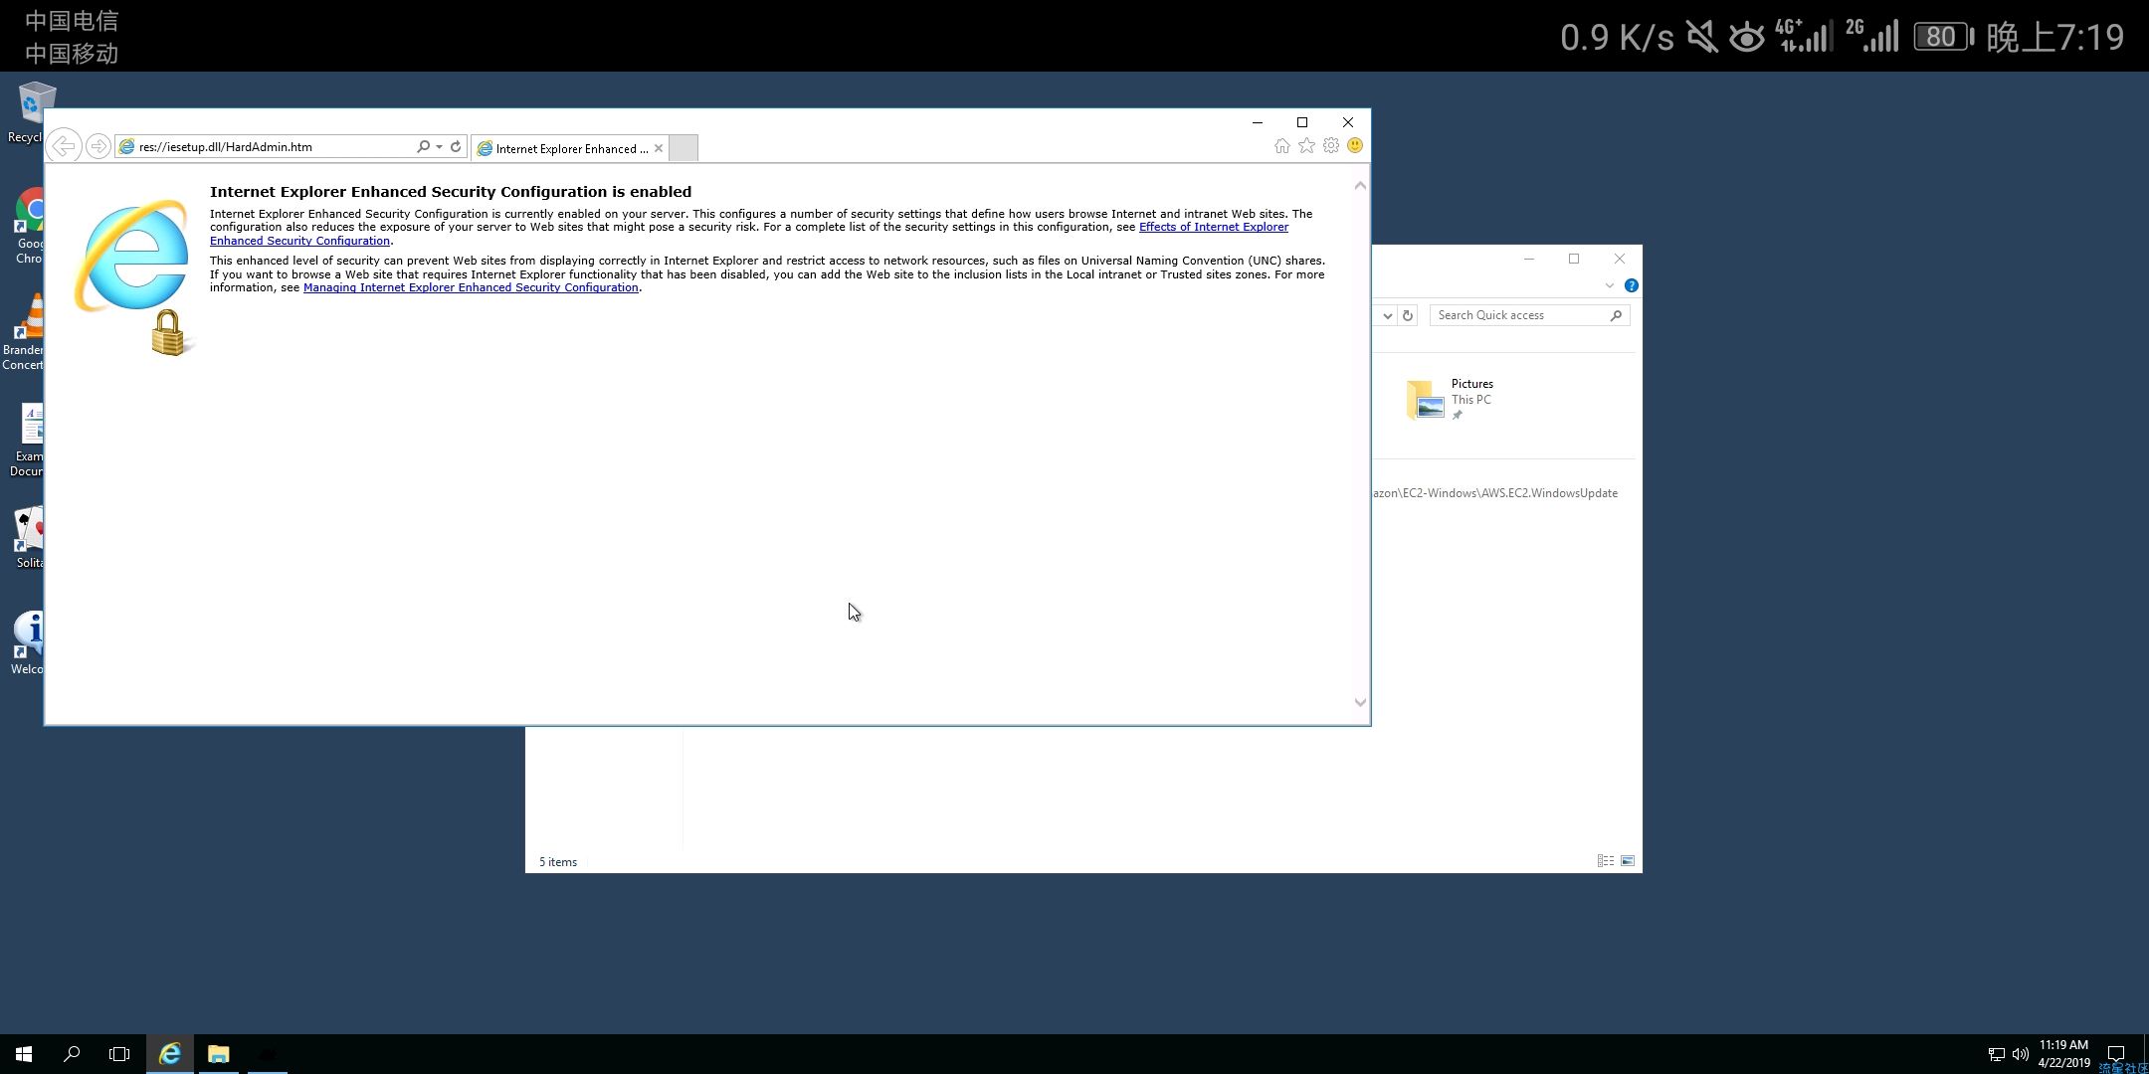Open the Solitaire desktop shortcut
Viewport: 2149px width, 1074px height.
coord(30,538)
